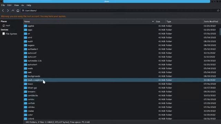Sort by the Name column header
Viewport: 221px width, 124px height.
[89, 21]
